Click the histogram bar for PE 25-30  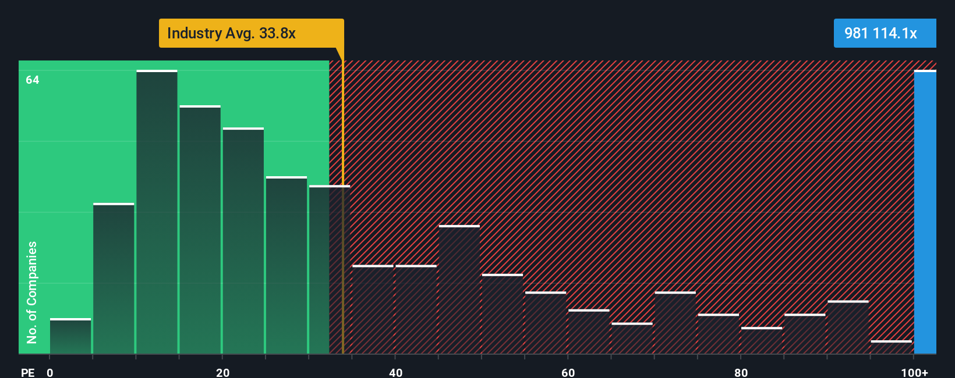(286, 265)
